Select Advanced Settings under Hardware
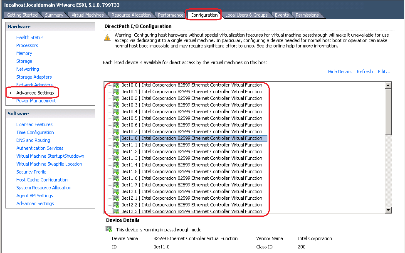Image resolution: width=405 pixels, height=253 pixels. tap(35, 93)
